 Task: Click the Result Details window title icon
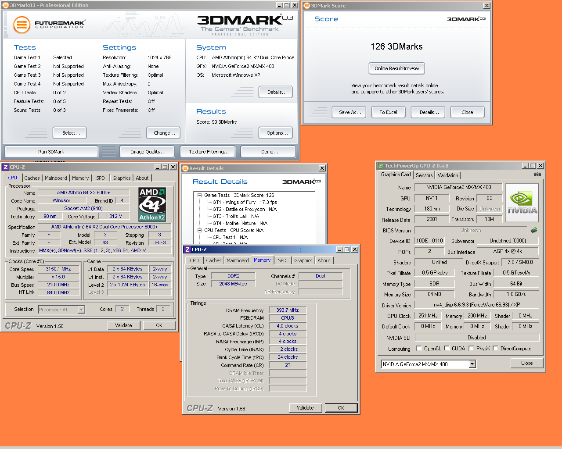click(185, 168)
